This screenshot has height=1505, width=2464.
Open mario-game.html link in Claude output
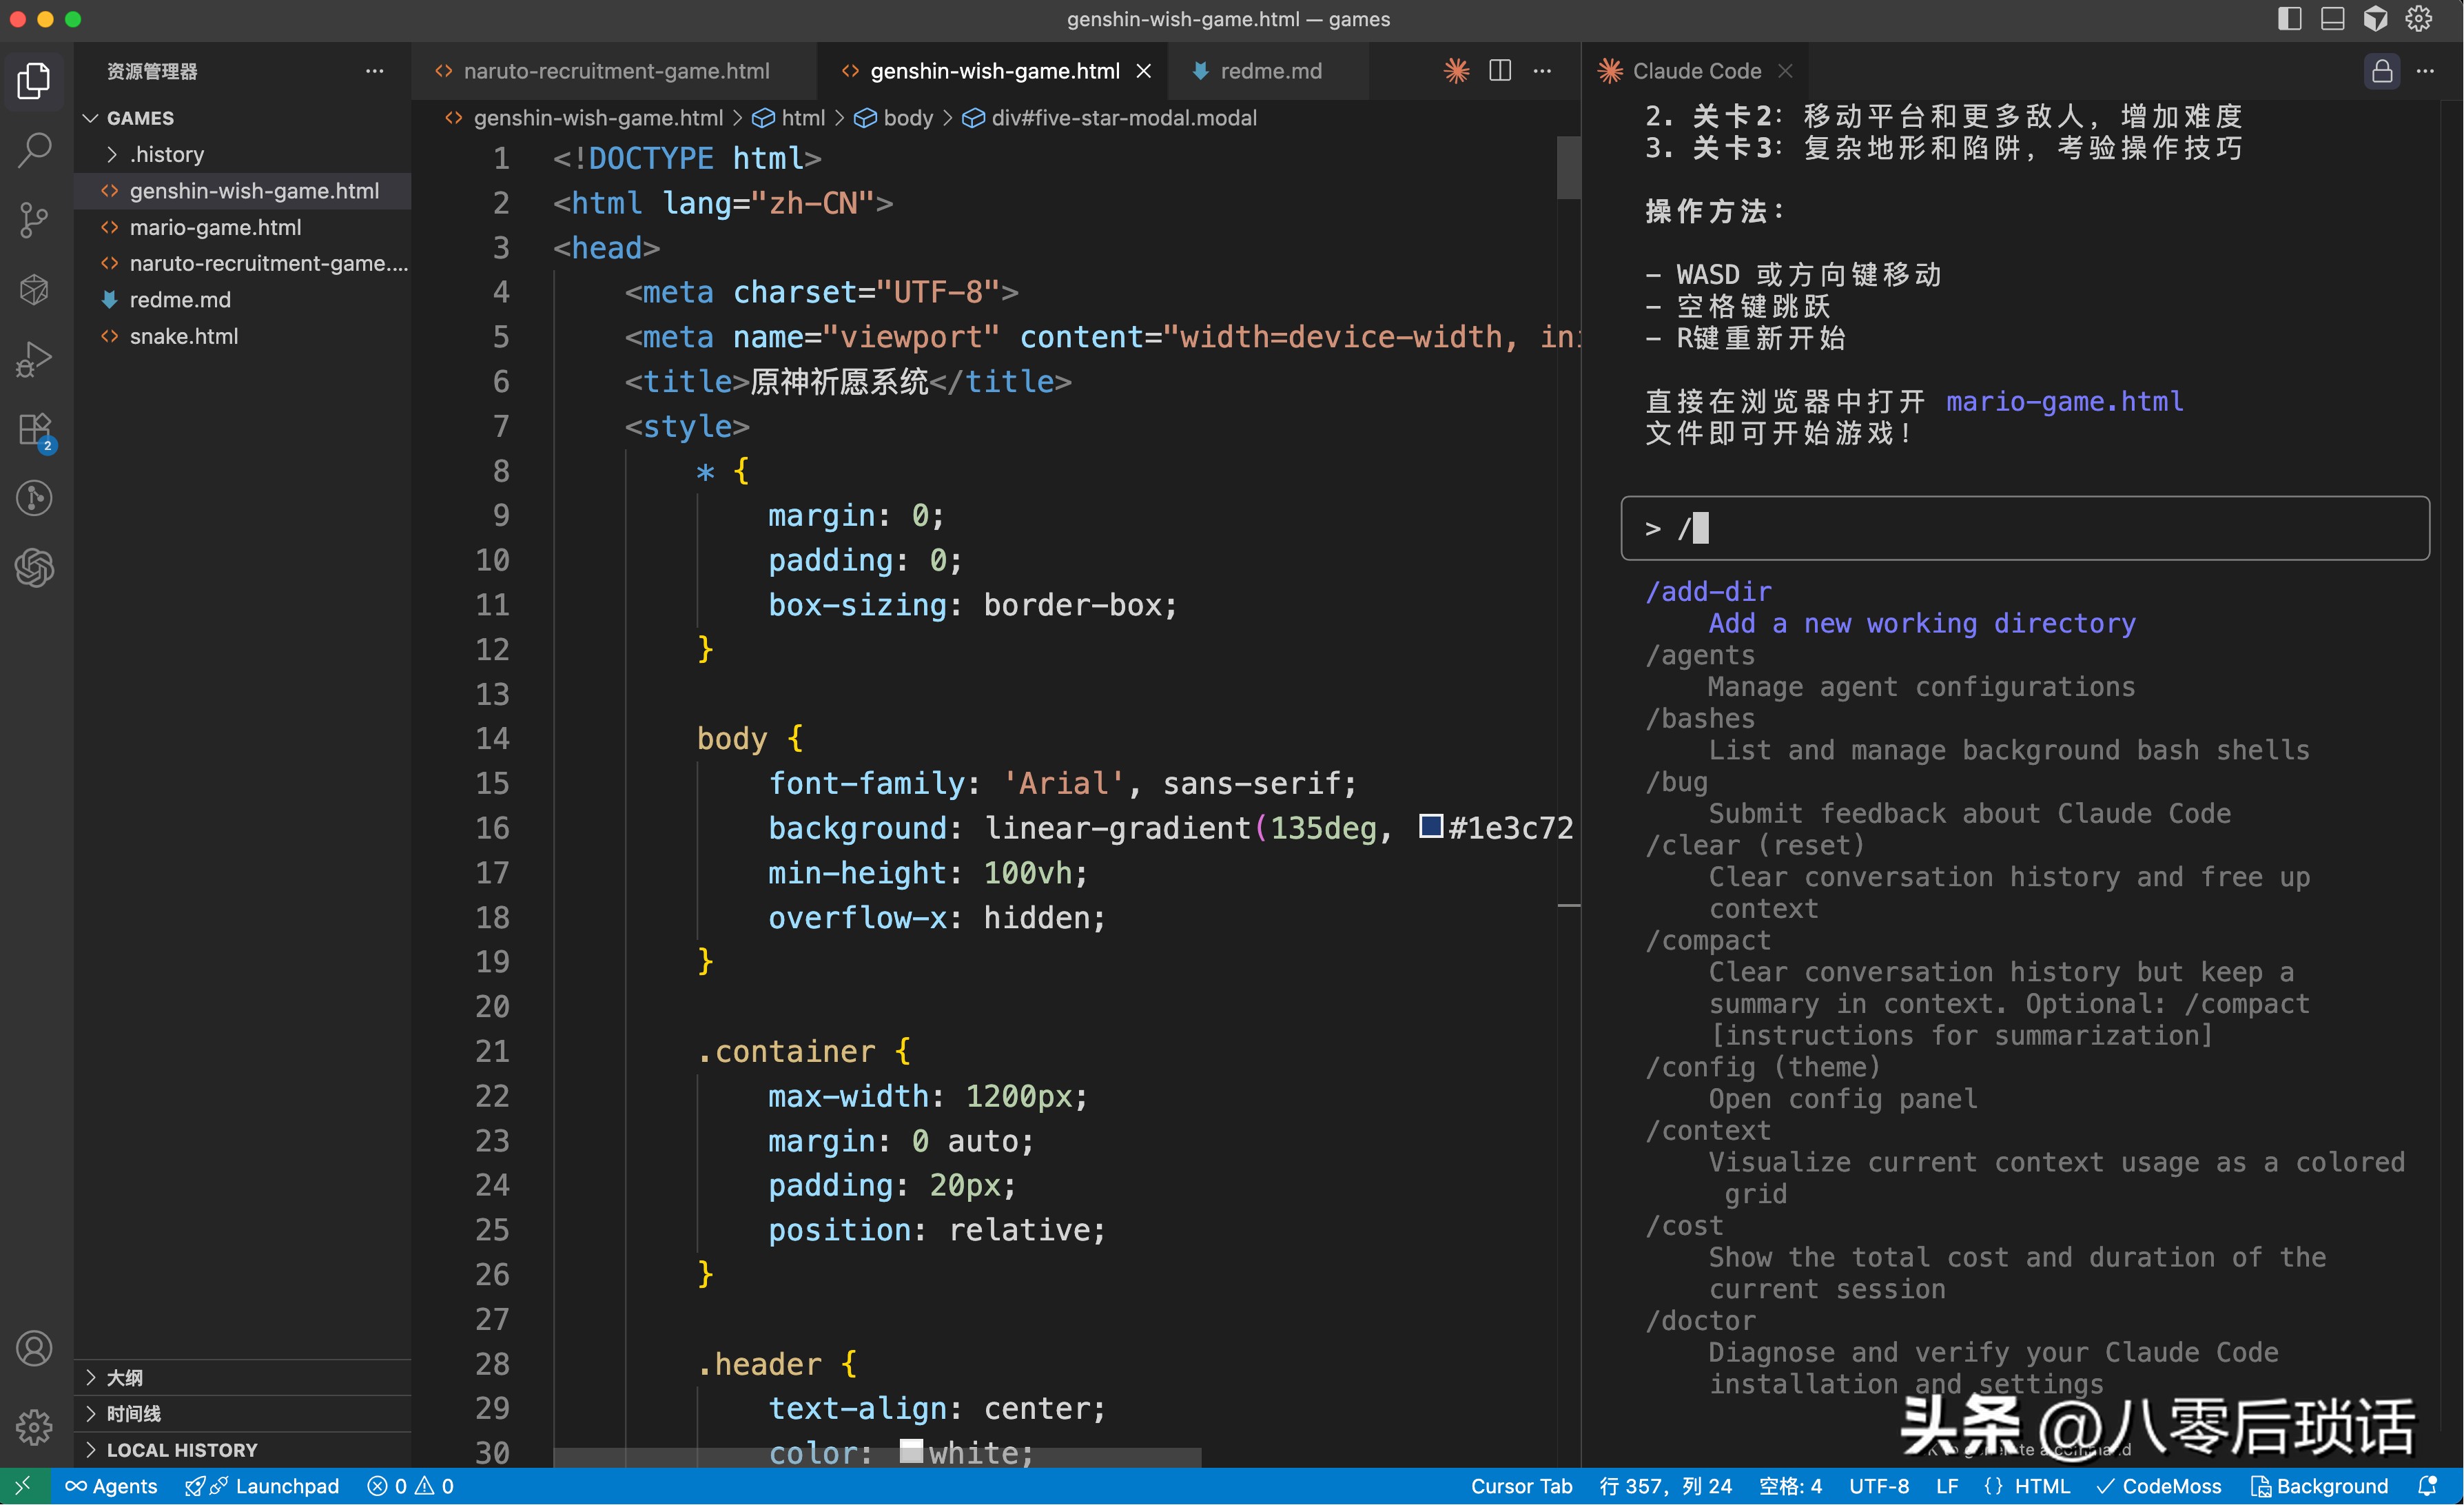[x=2064, y=401]
